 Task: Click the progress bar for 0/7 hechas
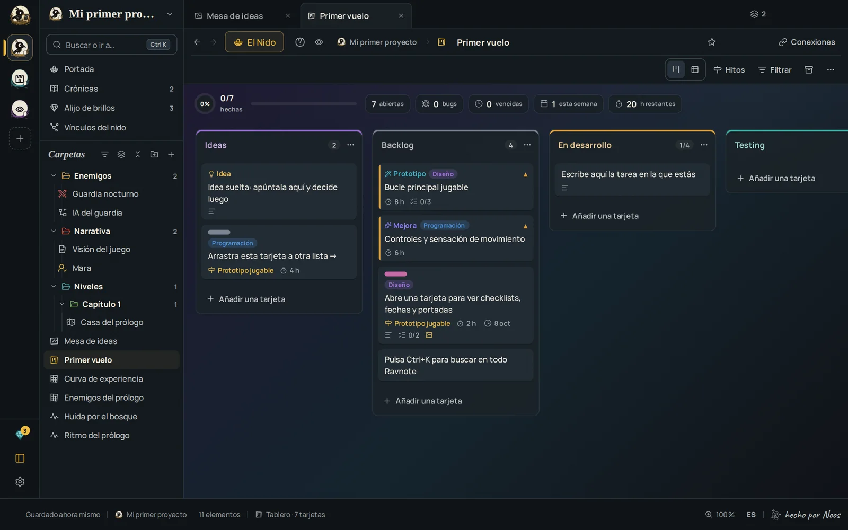click(304, 104)
